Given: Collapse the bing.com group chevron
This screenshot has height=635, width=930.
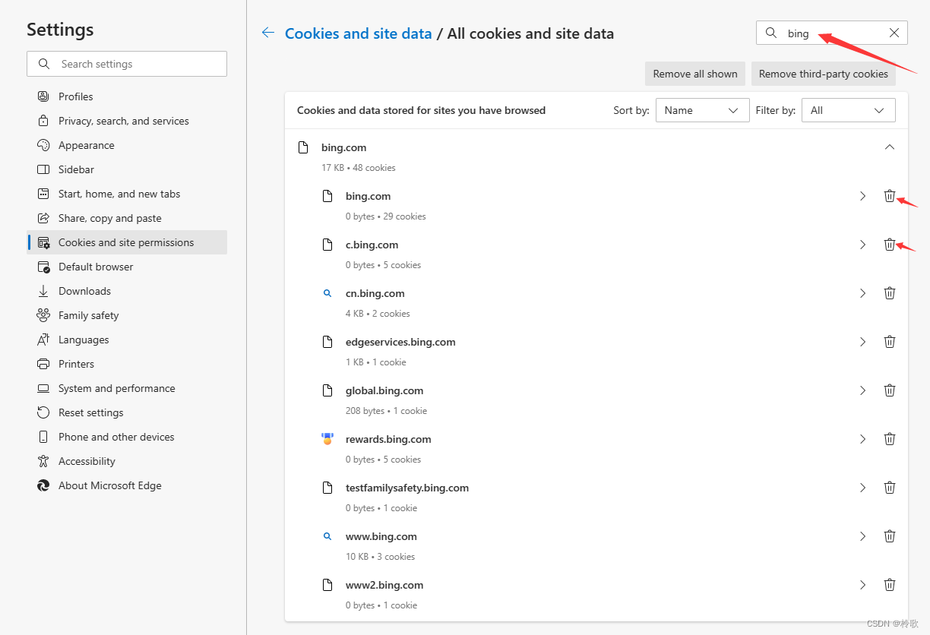Looking at the screenshot, I should click(x=890, y=147).
